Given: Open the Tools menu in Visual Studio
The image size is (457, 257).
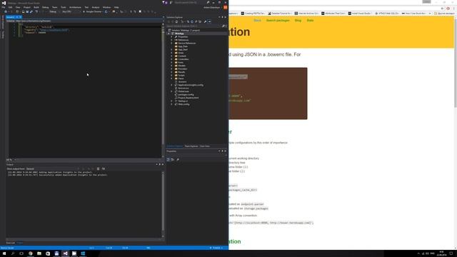Looking at the screenshot, I should [64, 7].
